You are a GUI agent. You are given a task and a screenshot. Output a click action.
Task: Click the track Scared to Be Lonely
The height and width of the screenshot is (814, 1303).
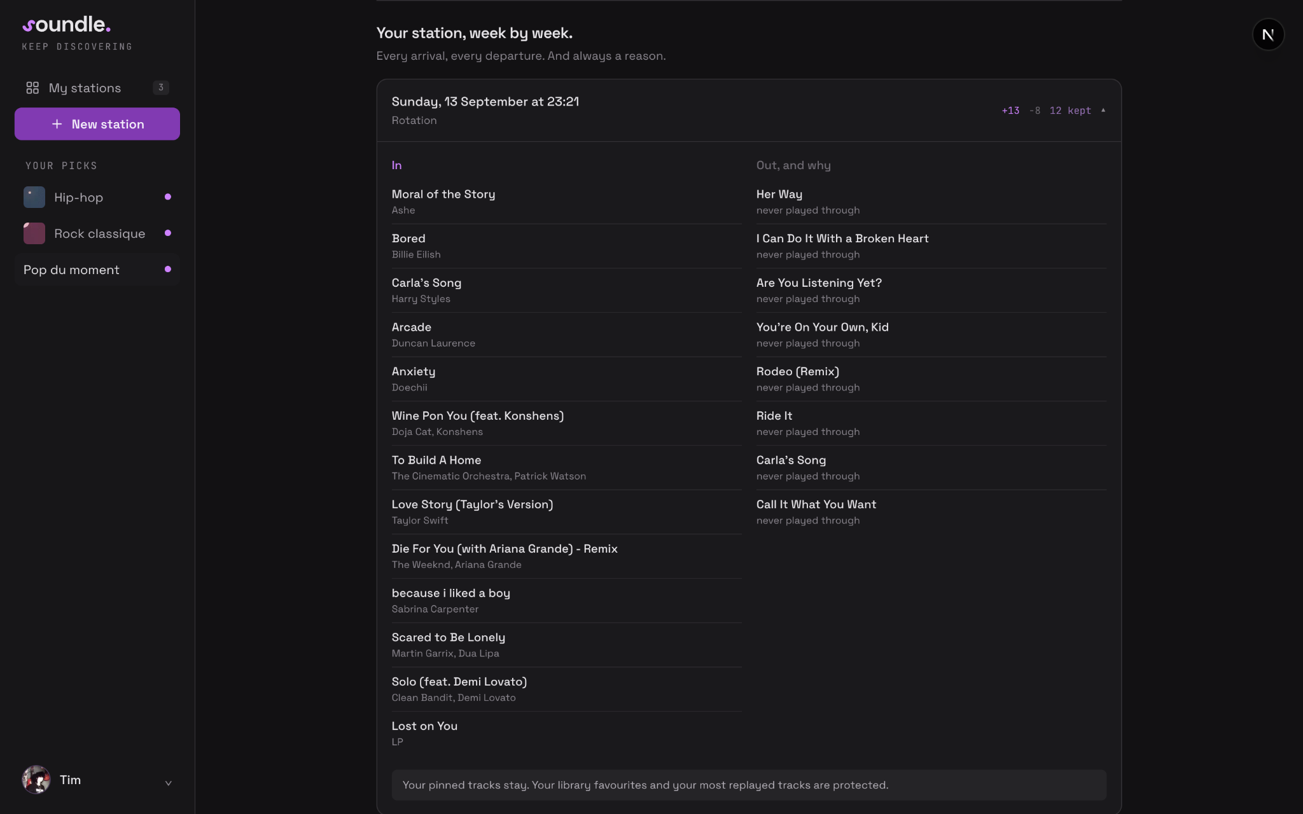coord(449,637)
